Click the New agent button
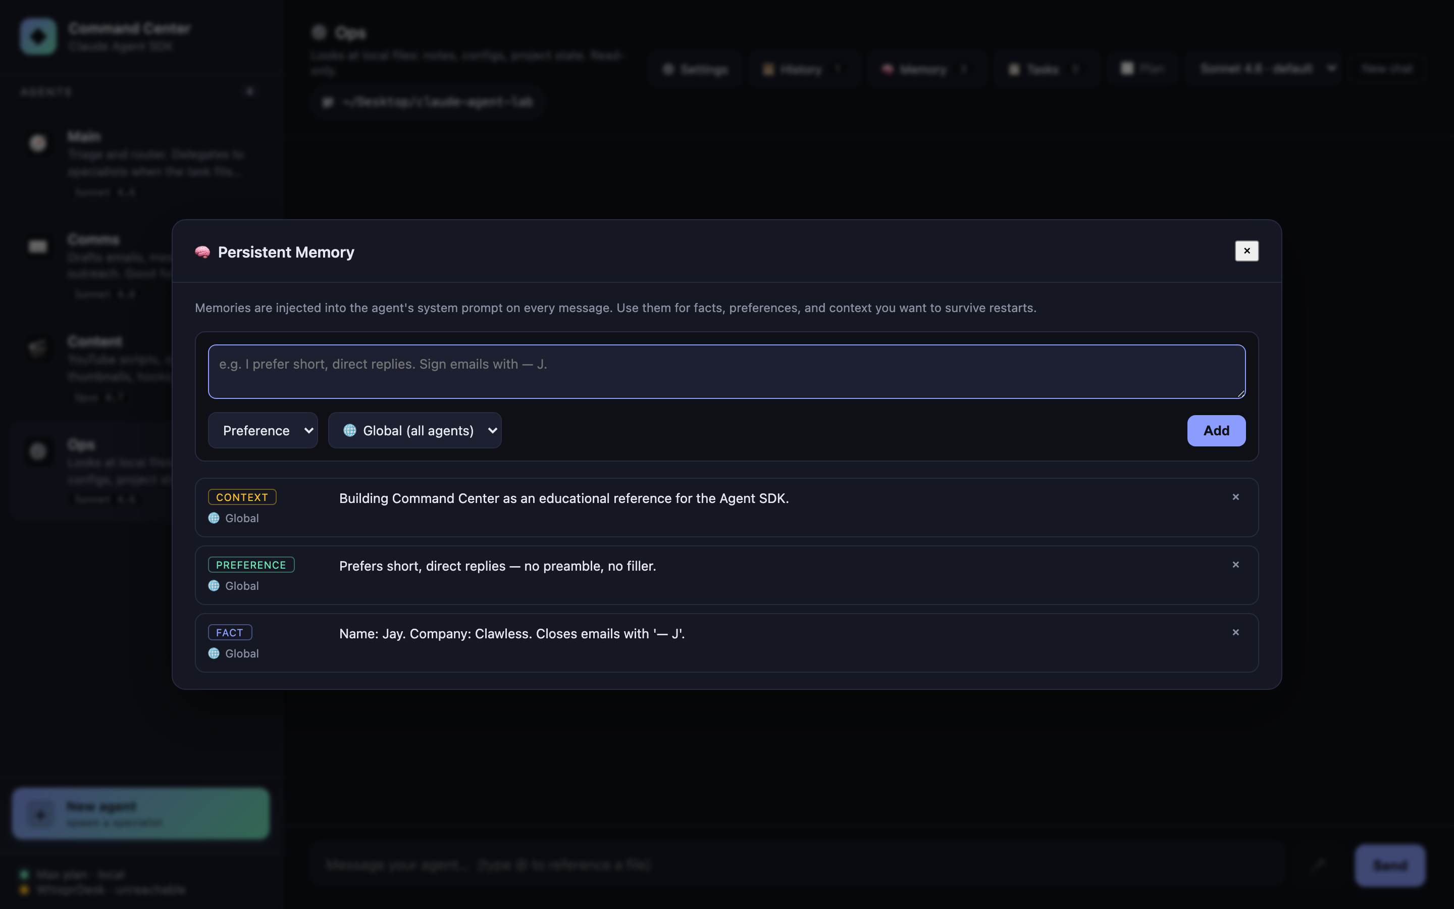 [x=140, y=814]
